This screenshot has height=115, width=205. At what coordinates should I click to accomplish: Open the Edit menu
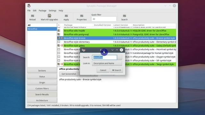pyautogui.click(x=35, y=11)
